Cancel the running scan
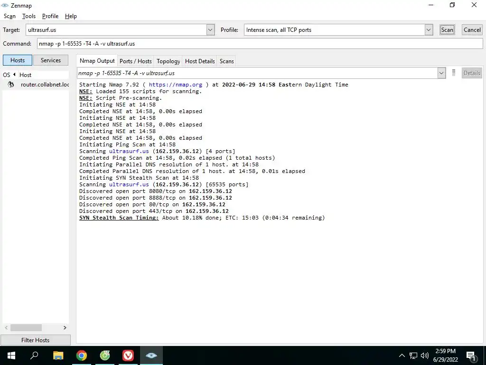 pyautogui.click(x=472, y=30)
